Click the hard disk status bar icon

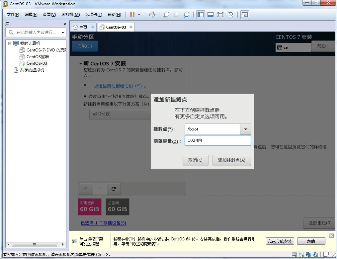point(294,255)
